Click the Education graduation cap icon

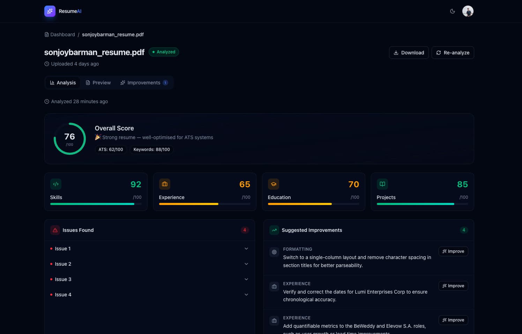point(274,184)
